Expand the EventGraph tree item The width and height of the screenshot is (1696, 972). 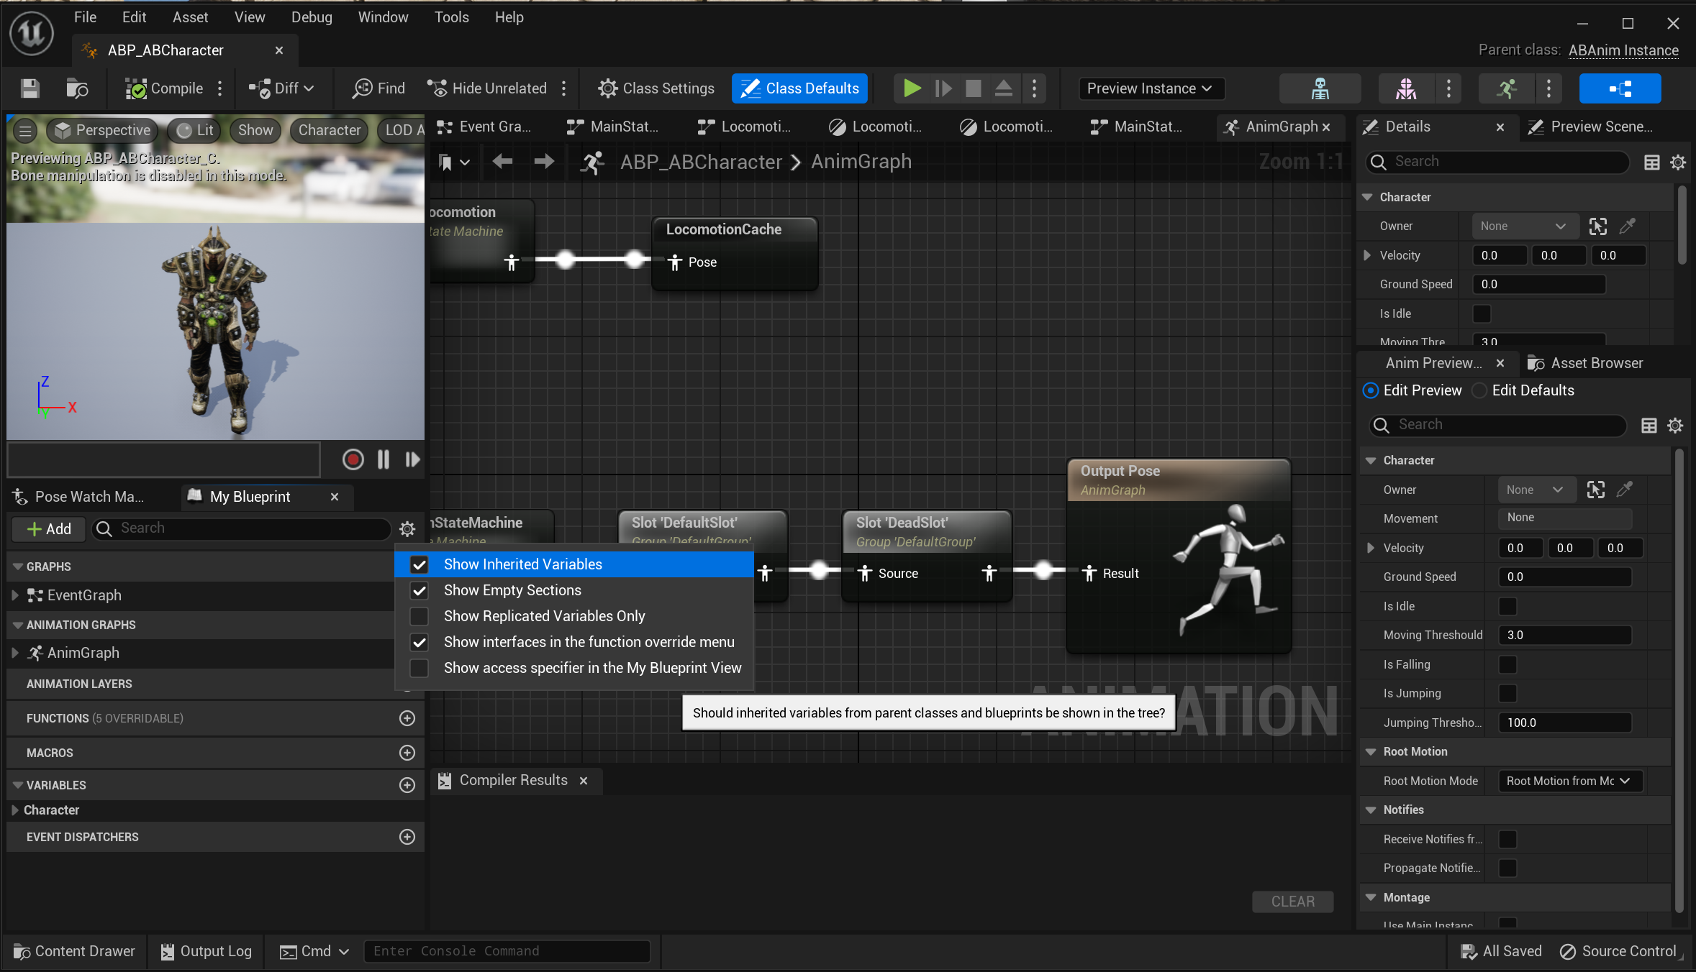click(15, 595)
